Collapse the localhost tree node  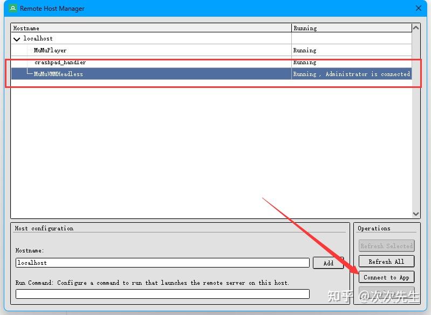point(17,39)
